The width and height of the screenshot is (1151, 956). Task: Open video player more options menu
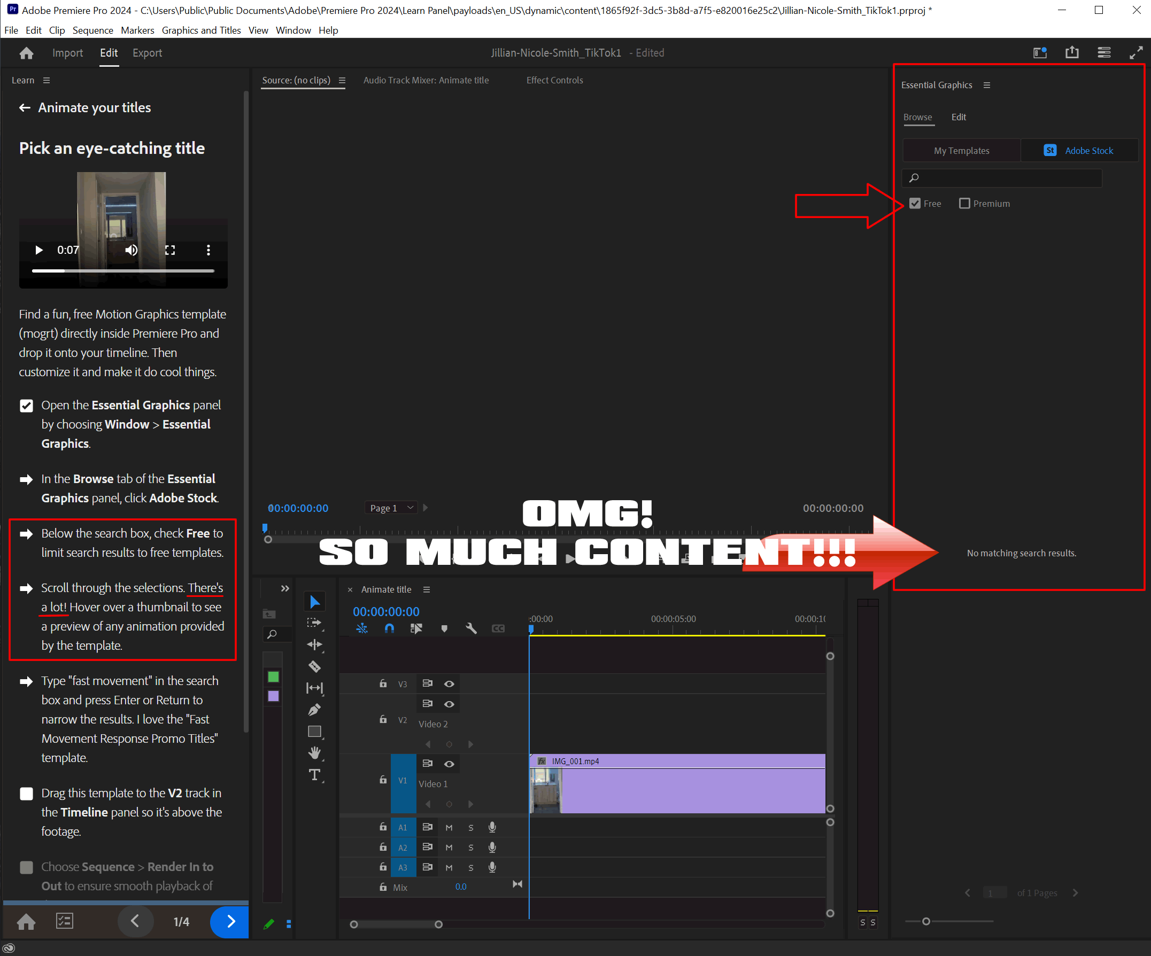208,250
